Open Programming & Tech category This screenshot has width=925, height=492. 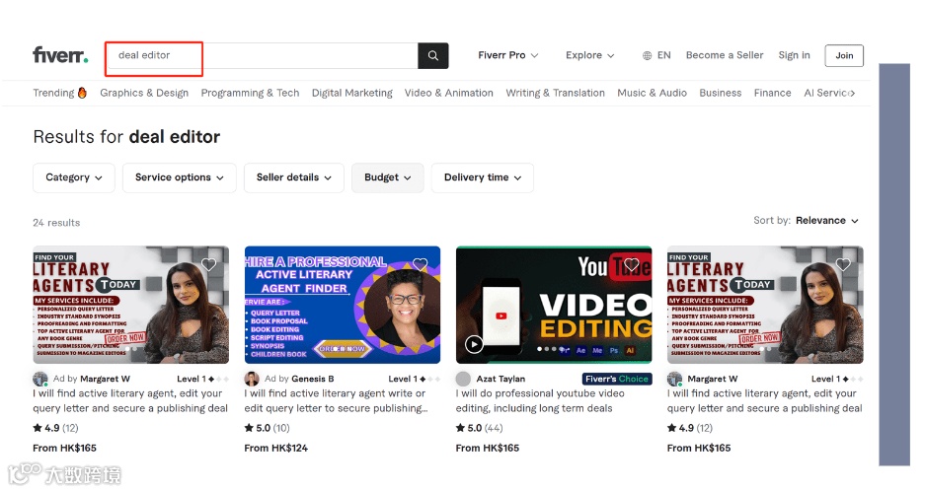[250, 93]
